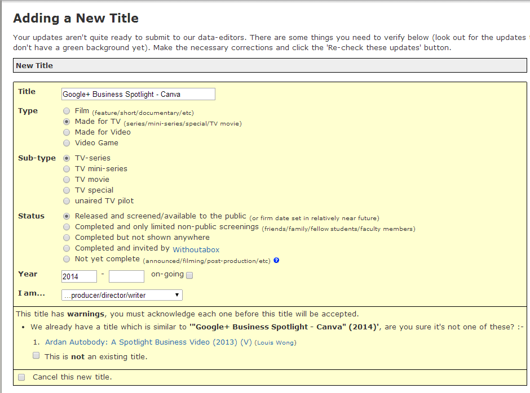
Task: Select Completed and invited by Withoutabox
Action: 67,248
